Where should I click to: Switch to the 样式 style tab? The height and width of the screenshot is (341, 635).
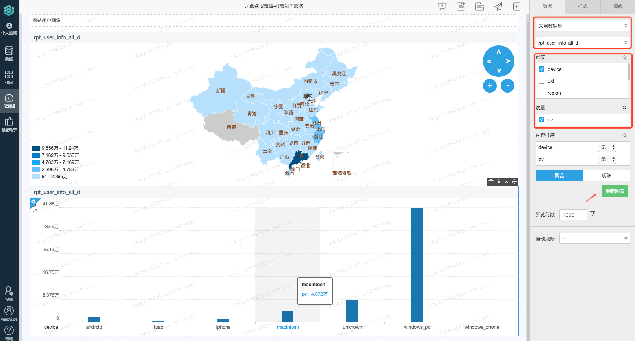point(583,6)
